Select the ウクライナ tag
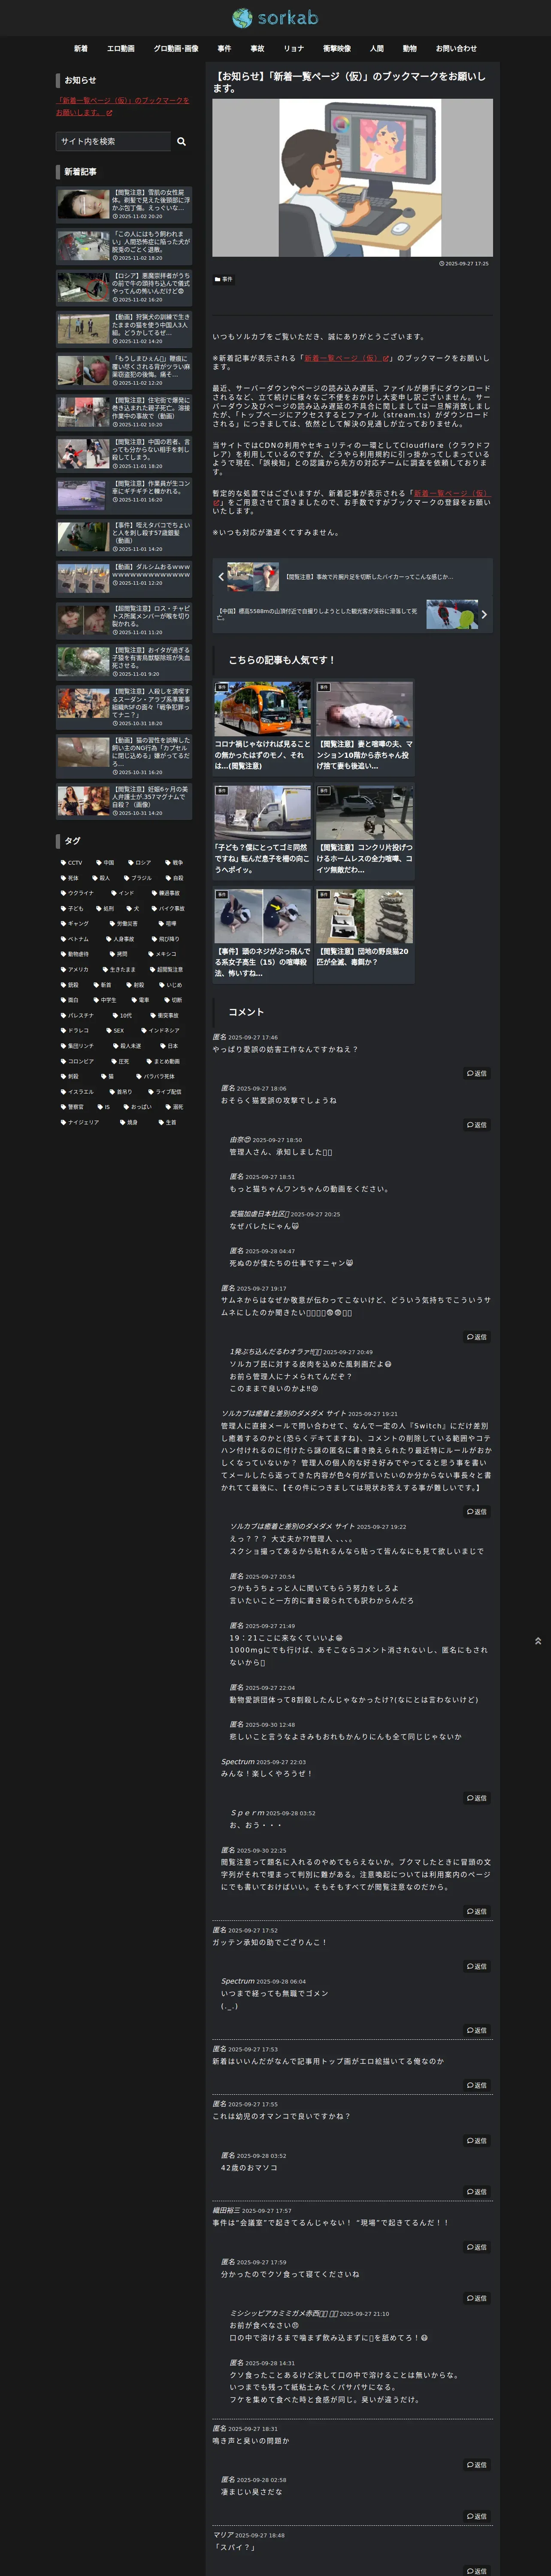This screenshot has width=551, height=2576. click(x=77, y=893)
